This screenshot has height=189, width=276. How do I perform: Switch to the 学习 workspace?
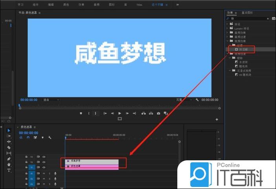pyautogui.click(x=20, y=5)
